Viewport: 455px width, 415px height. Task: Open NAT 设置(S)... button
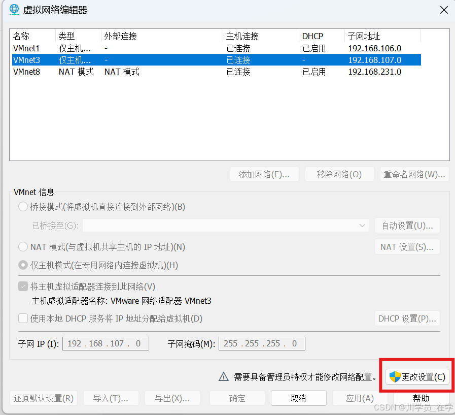(407, 247)
